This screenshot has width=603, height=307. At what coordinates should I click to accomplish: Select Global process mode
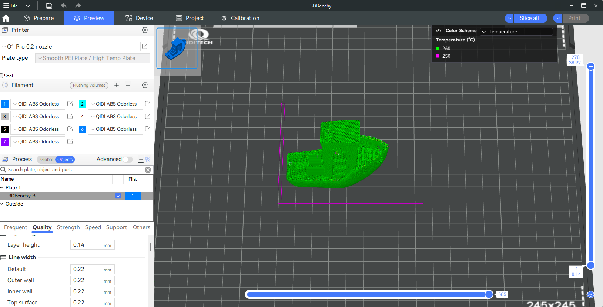(x=47, y=160)
